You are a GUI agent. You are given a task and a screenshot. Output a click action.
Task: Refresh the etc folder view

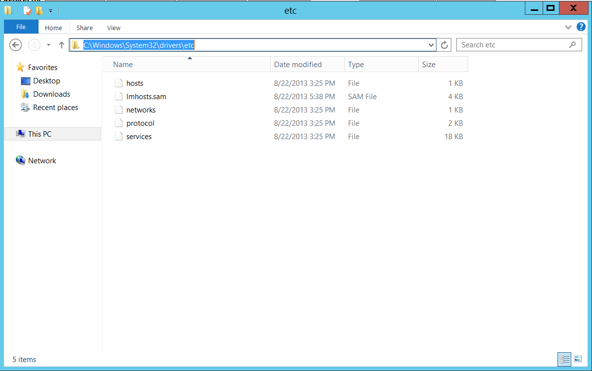pyautogui.click(x=444, y=45)
